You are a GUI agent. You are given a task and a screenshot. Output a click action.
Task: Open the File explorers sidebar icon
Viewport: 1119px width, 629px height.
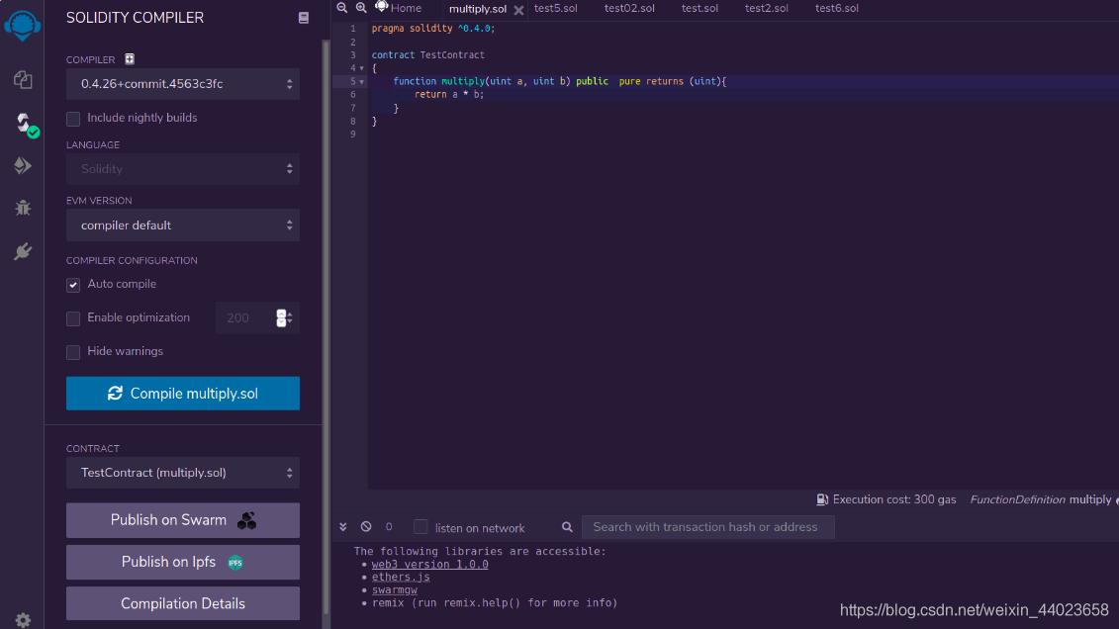[23, 79]
